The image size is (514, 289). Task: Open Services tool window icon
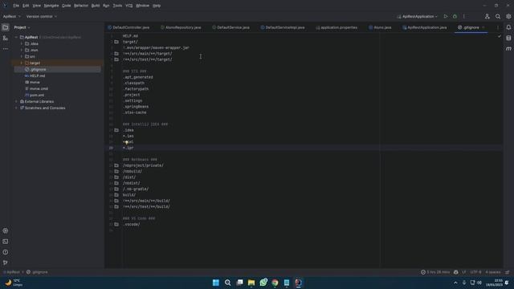[x=6, y=230]
